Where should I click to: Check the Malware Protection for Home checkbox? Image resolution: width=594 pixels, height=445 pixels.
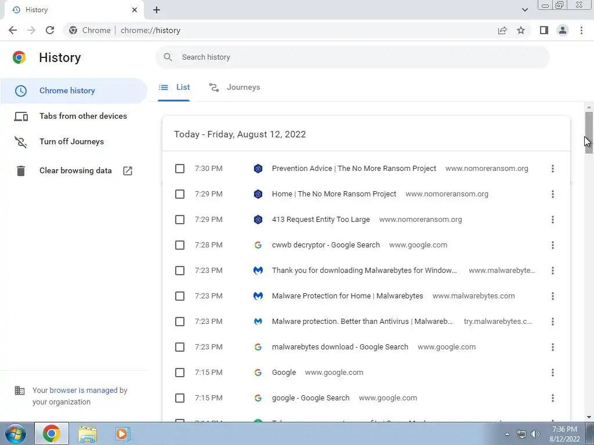(180, 296)
